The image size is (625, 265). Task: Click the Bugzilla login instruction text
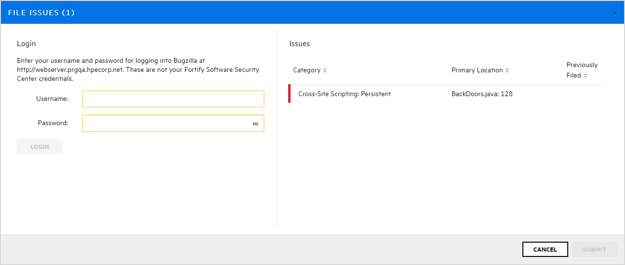[138, 70]
